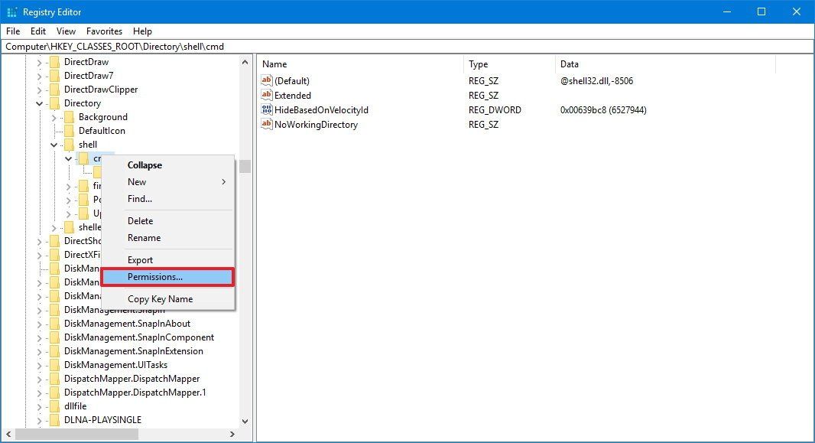Click the DiskManagement.SnapInAbout folder icon
Image resolution: width=815 pixels, height=443 pixels.
pyautogui.click(x=56, y=323)
